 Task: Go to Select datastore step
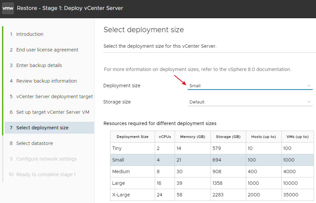click(35, 143)
